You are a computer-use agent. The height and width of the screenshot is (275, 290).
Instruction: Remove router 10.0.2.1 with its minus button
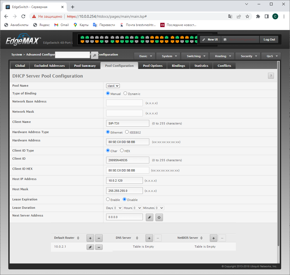[x=99, y=247]
